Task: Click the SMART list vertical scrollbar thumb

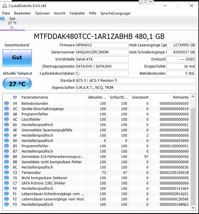Action: point(193,156)
